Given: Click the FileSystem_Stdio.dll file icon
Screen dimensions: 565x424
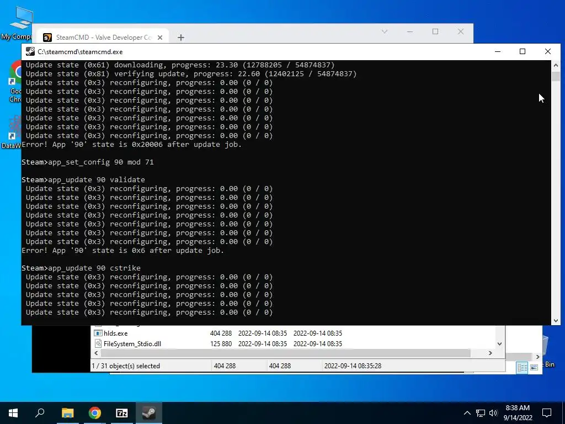Looking at the screenshot, I should (98, 343).
